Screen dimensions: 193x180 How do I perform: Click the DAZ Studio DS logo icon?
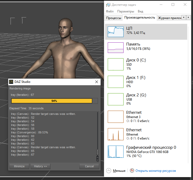(11, 82)
